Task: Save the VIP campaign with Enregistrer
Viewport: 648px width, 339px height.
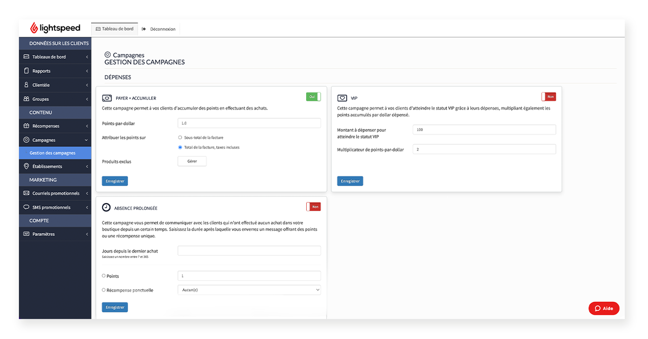Action: click(350, 181)
